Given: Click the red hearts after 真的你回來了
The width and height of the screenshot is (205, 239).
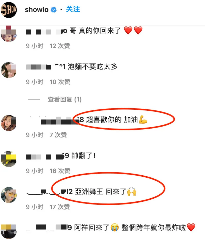Looking at the screenshot, I should 133,30.
